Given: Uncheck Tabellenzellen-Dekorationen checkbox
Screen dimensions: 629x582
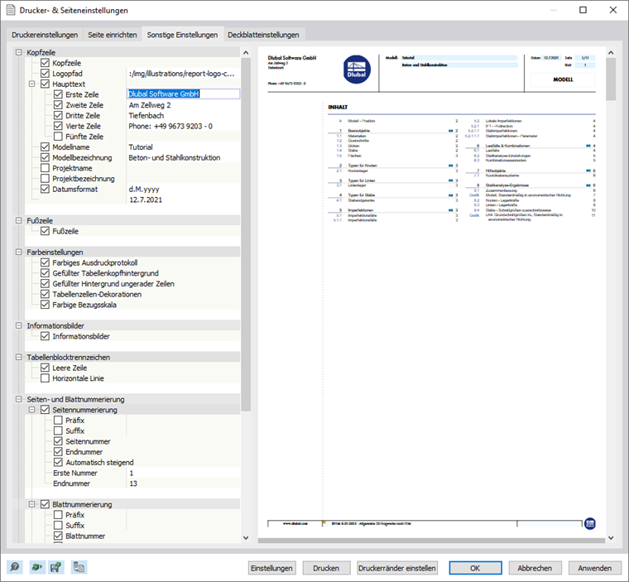Looking at the screenshot, I should (45, 294).
